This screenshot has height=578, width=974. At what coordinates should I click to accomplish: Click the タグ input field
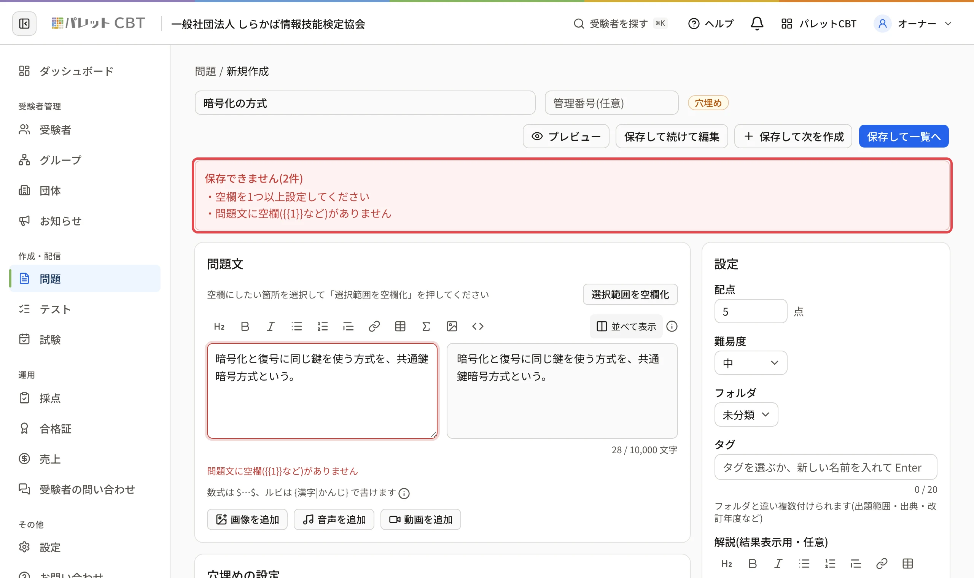825,467
